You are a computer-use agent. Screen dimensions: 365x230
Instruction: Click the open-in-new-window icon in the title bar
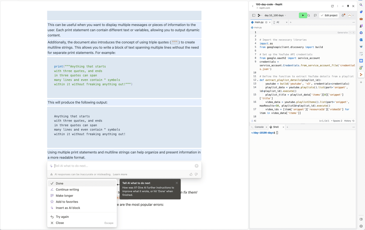click(x=332, y=6)
